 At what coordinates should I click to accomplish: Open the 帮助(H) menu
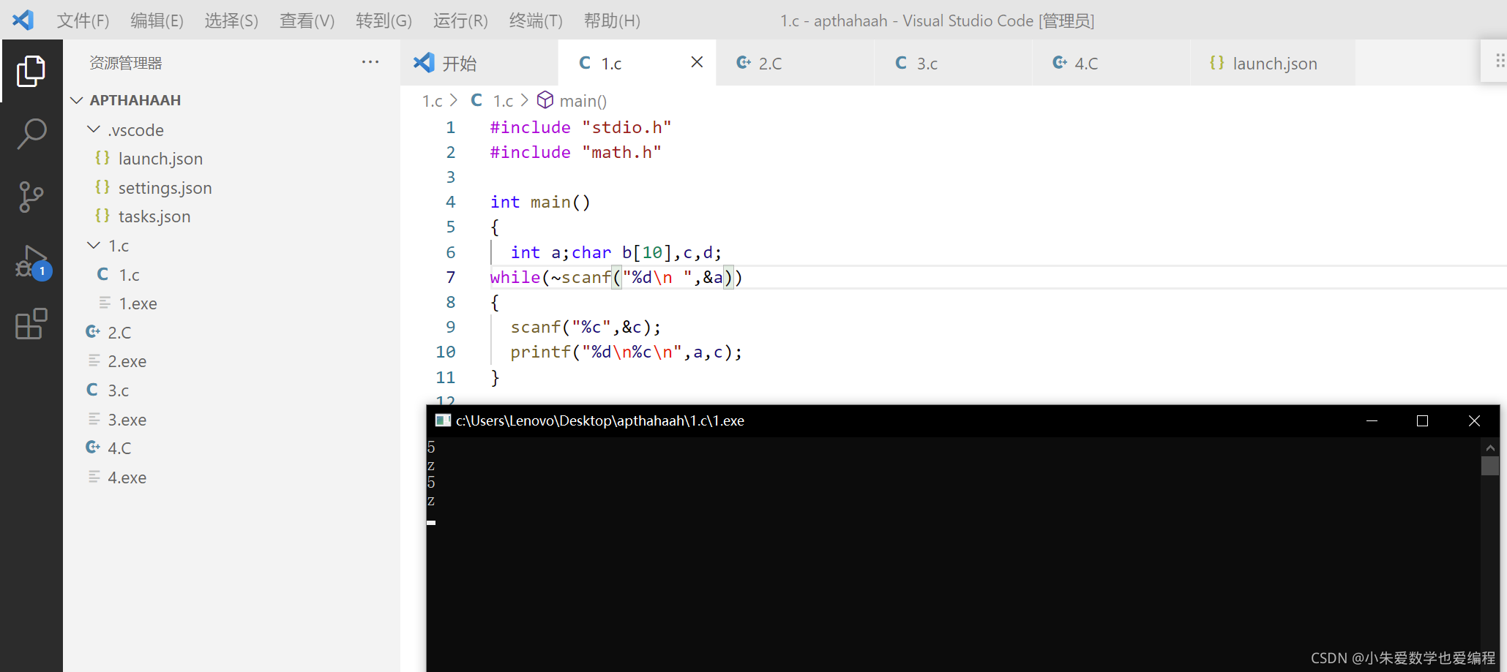[x=612, y=20]
